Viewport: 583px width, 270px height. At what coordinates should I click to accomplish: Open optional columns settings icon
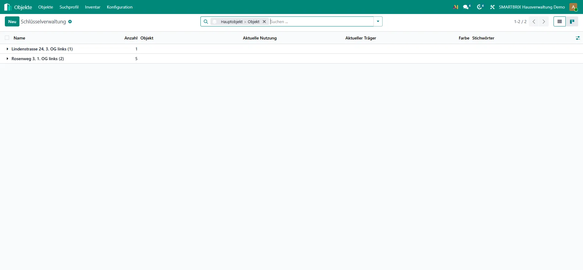578,38
